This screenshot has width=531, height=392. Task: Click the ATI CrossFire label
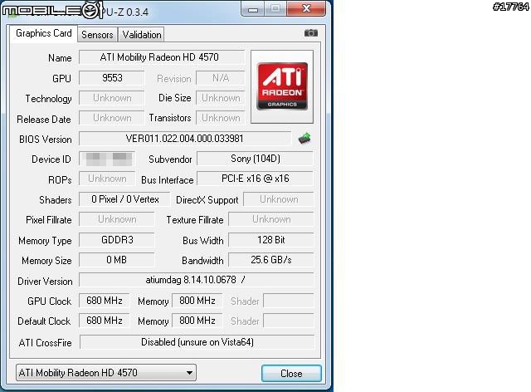click(46, 343)
